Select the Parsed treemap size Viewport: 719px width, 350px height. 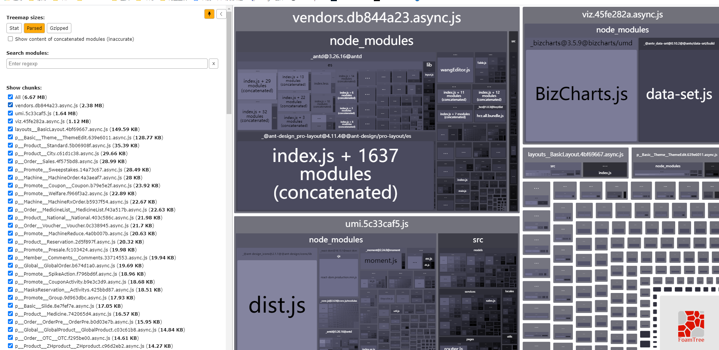(34, 28)
